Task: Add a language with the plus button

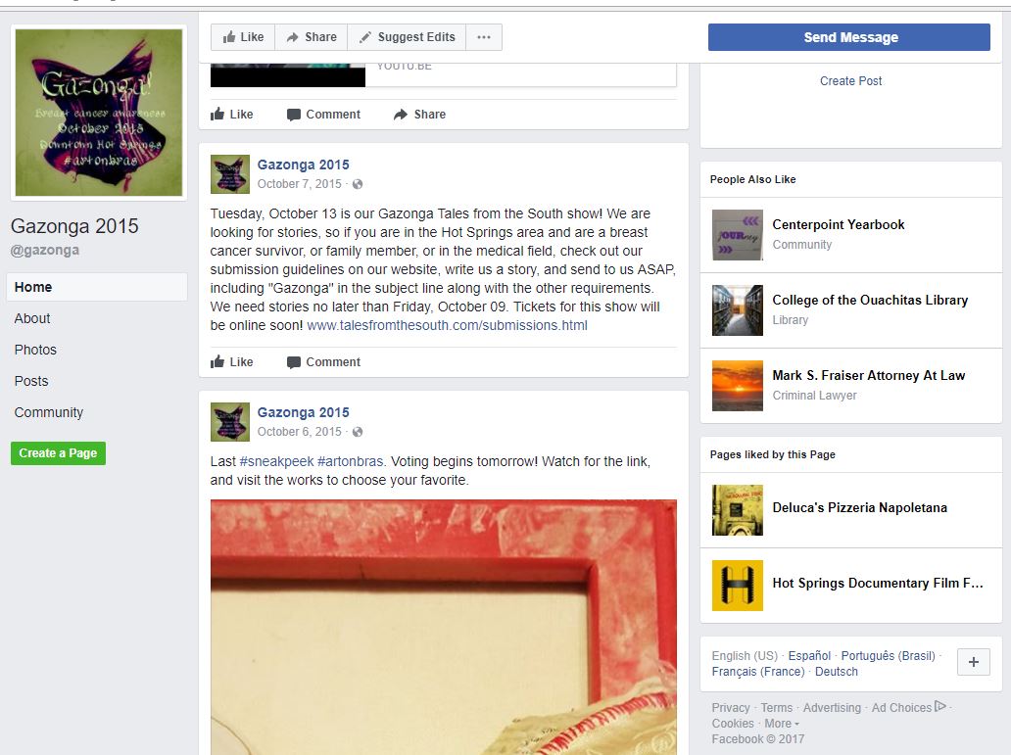Action: coord(974,662)
